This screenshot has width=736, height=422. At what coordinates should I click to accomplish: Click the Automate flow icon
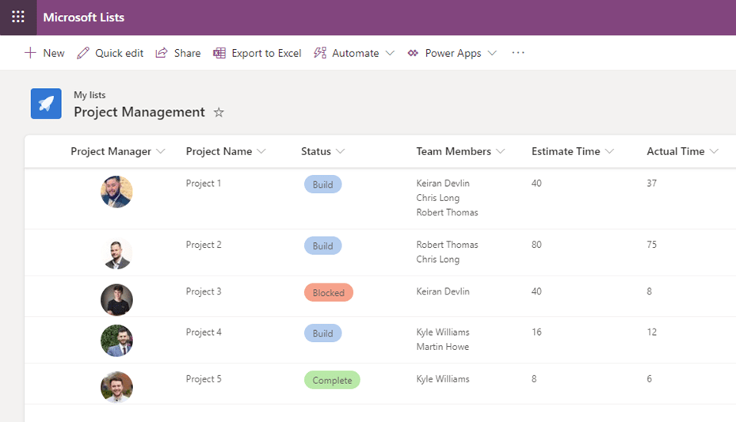pyautogui.click(x=320, y=53)
